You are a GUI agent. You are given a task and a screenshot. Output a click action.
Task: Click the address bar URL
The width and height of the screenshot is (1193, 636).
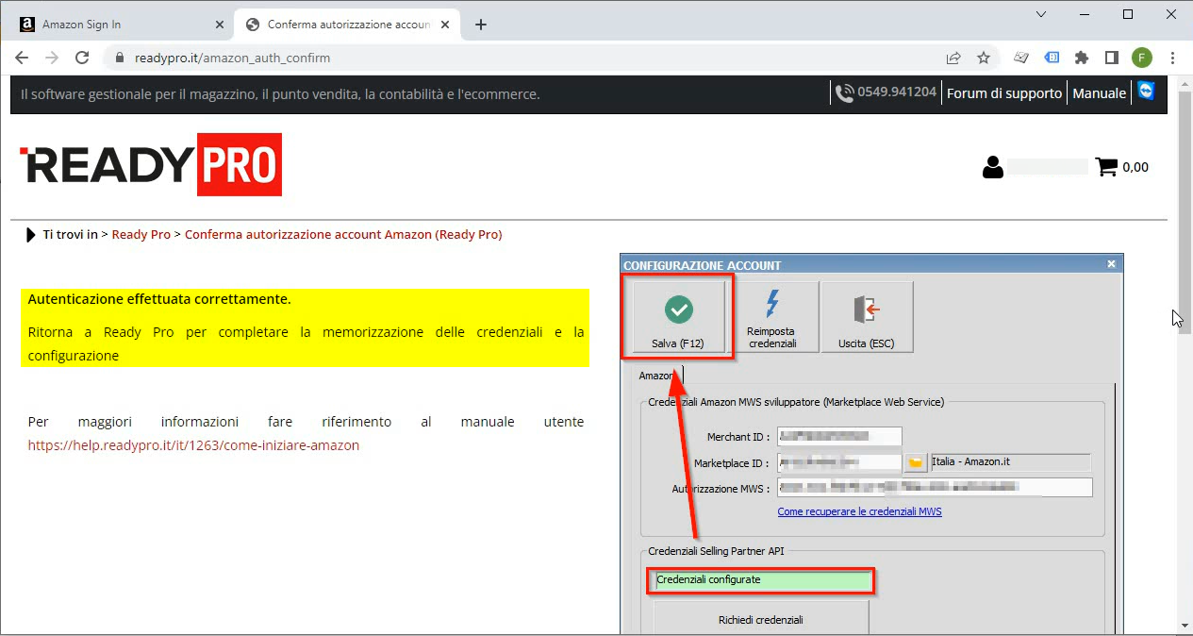(232, 58)
